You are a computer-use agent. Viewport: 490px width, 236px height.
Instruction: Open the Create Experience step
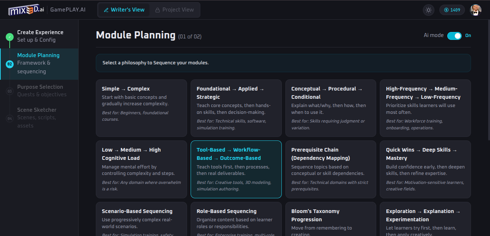(40, 36)
